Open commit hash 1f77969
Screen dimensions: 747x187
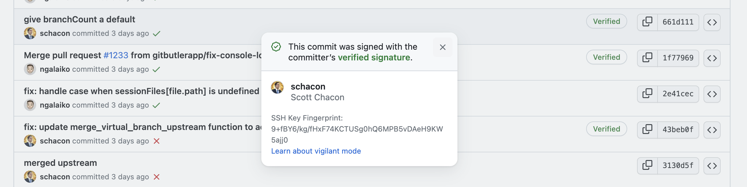[678, 58]
